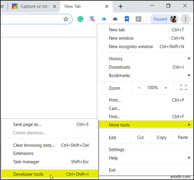
Task: Open Task manager from the submenu
Action: coord(50,162)
